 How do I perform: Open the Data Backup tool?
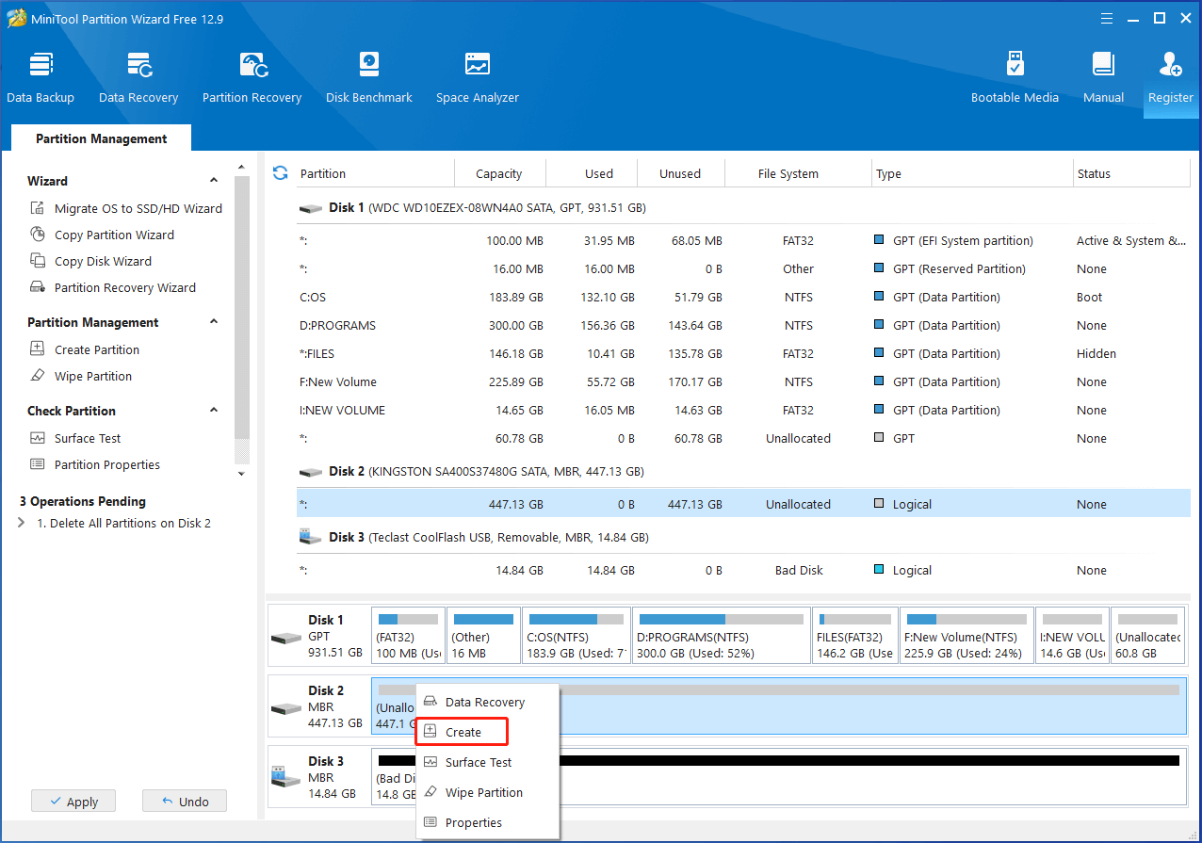click(41, 77)
